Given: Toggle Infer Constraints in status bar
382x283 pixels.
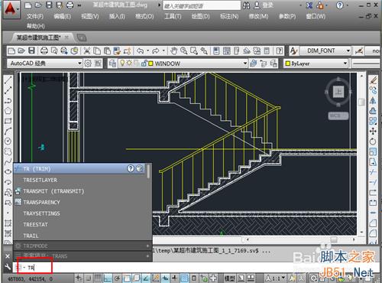Looking at the screenshot, I should [79, 278].
